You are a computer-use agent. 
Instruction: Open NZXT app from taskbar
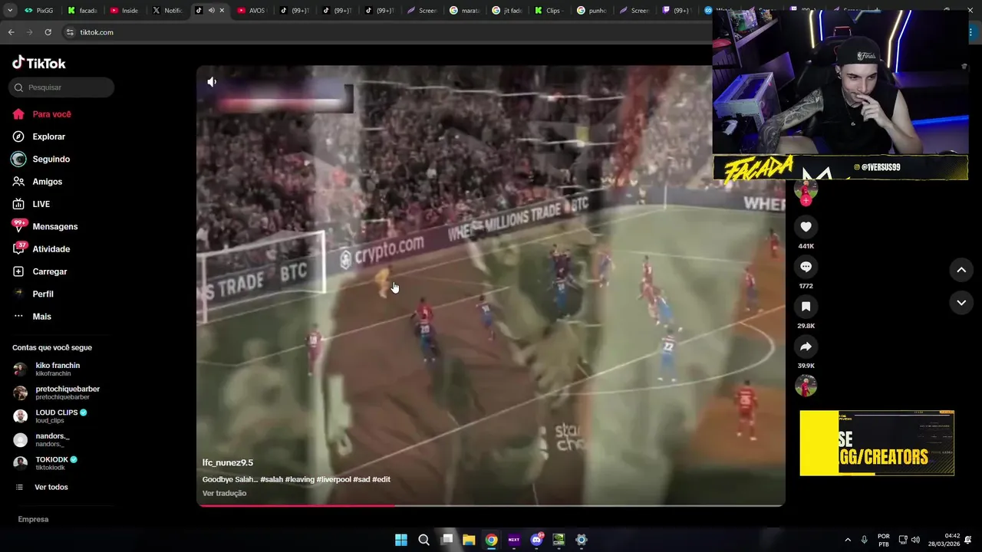point(514,540)
